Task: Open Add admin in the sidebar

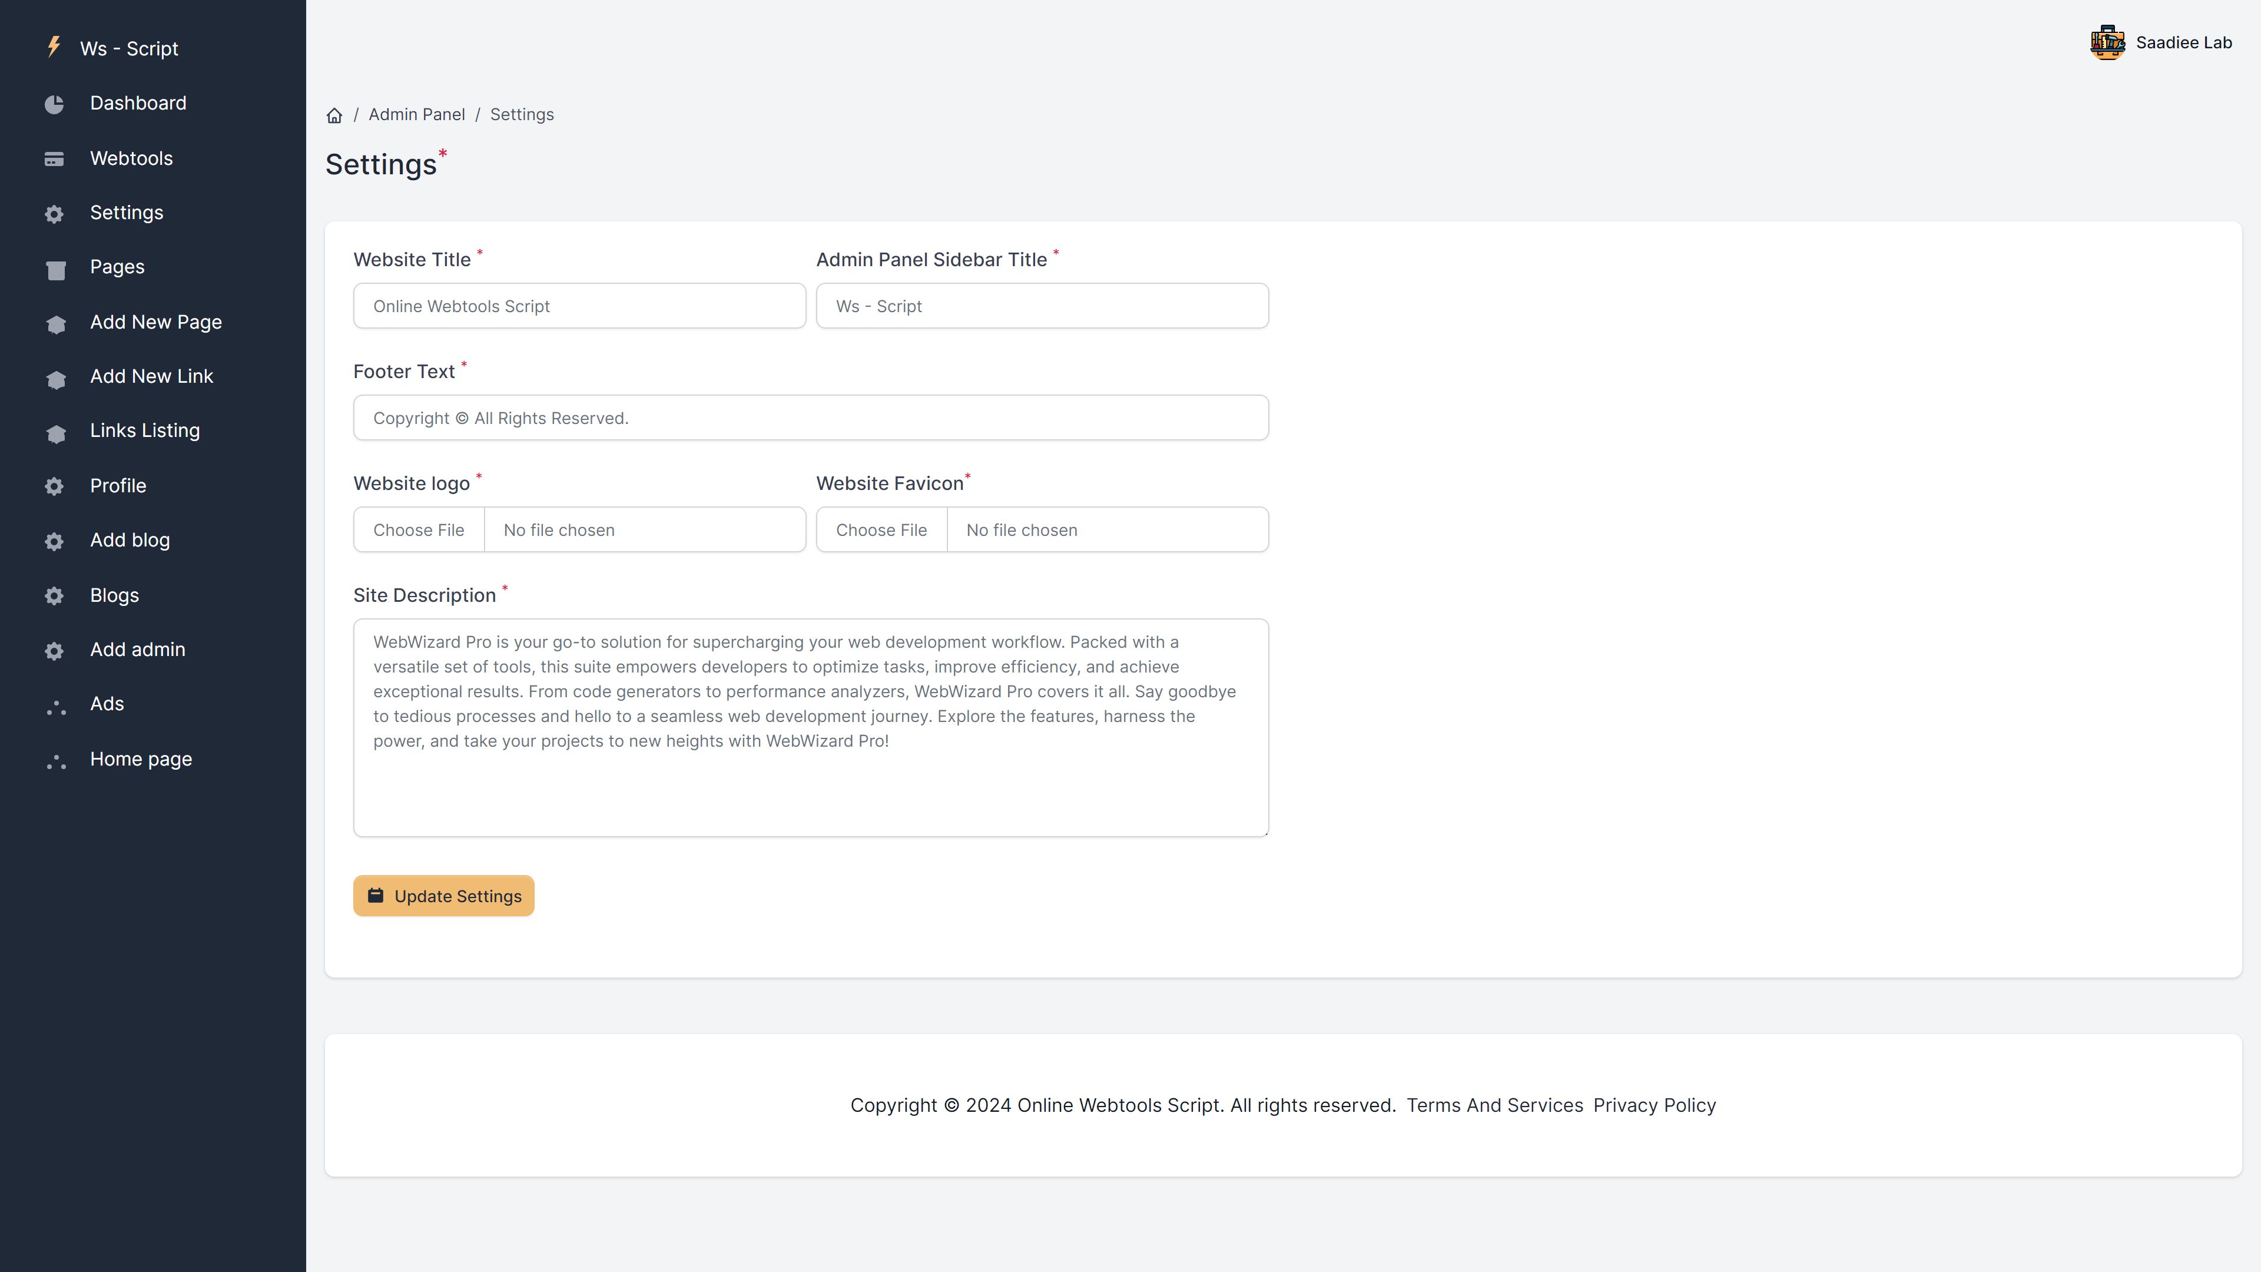Action: (138, 650)
